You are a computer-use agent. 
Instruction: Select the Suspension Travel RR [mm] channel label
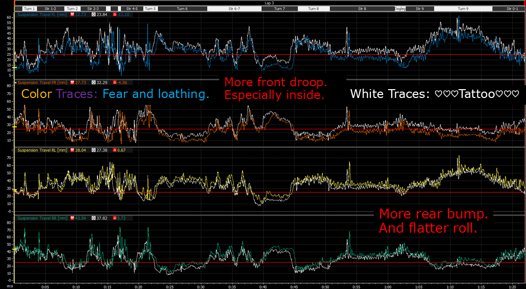(42, 218)
